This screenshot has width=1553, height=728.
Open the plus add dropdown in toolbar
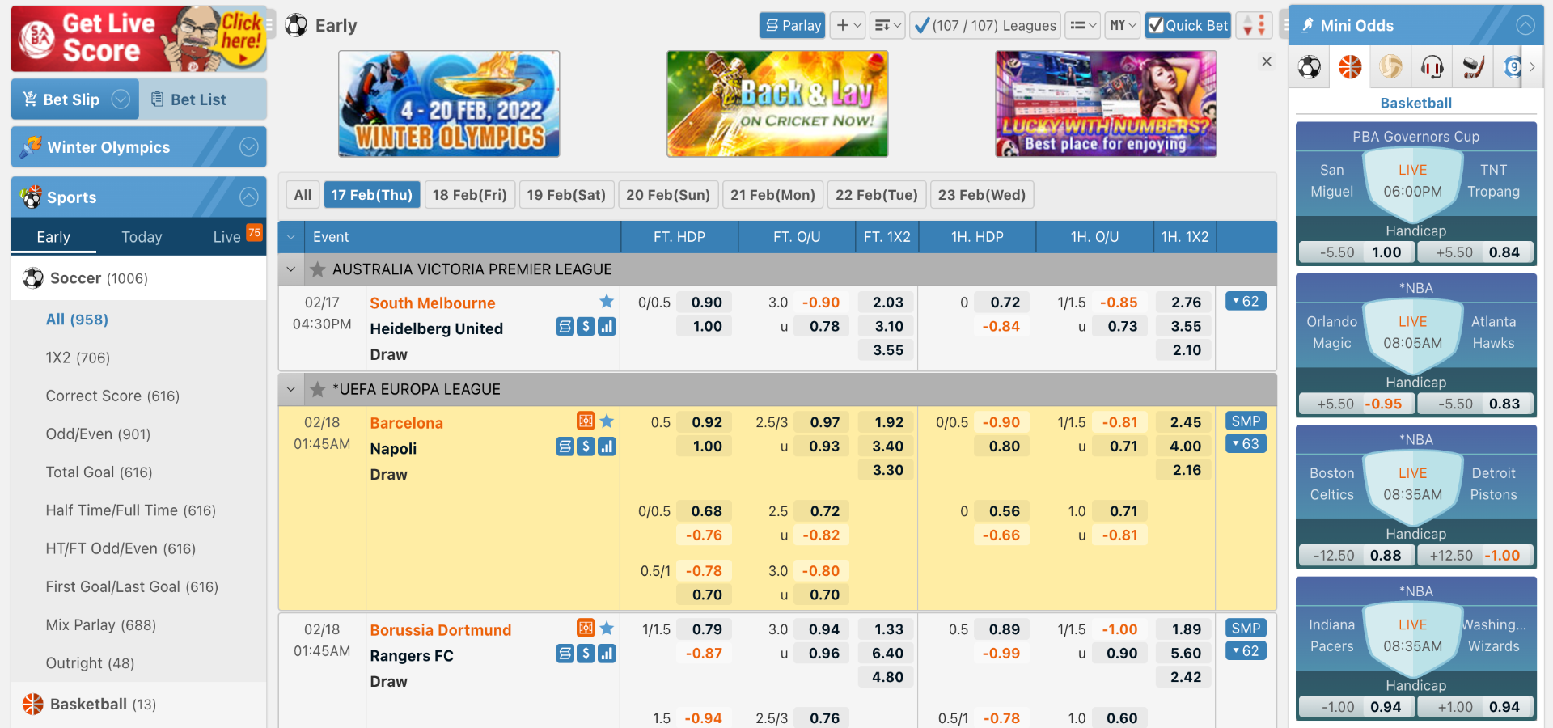click(x=848, y=26)
